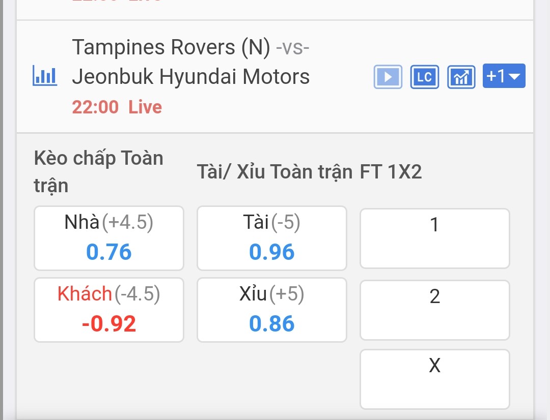
Task: Tap the Tài/ Xỉu Toàn trận header
Action: 274,172
